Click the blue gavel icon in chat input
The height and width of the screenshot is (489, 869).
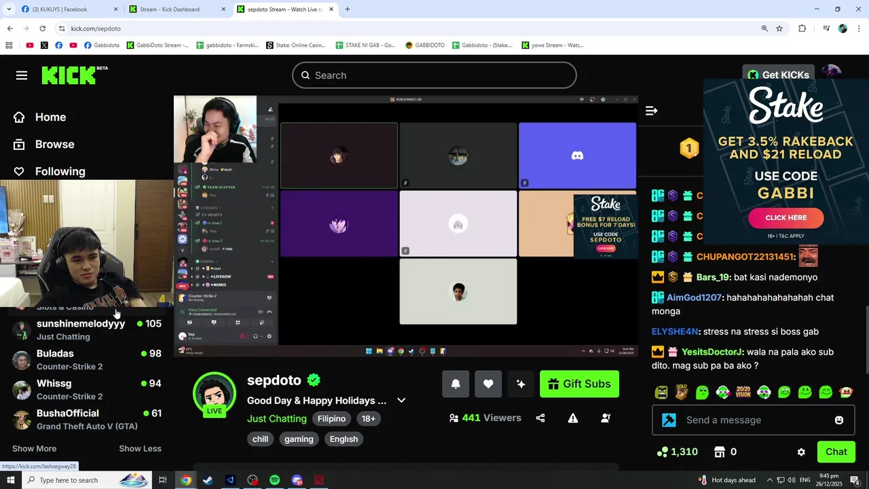click(x=669, y=420)
